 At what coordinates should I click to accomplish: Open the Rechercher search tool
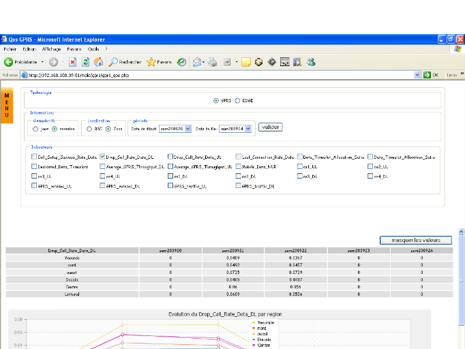tap(125, 62)
